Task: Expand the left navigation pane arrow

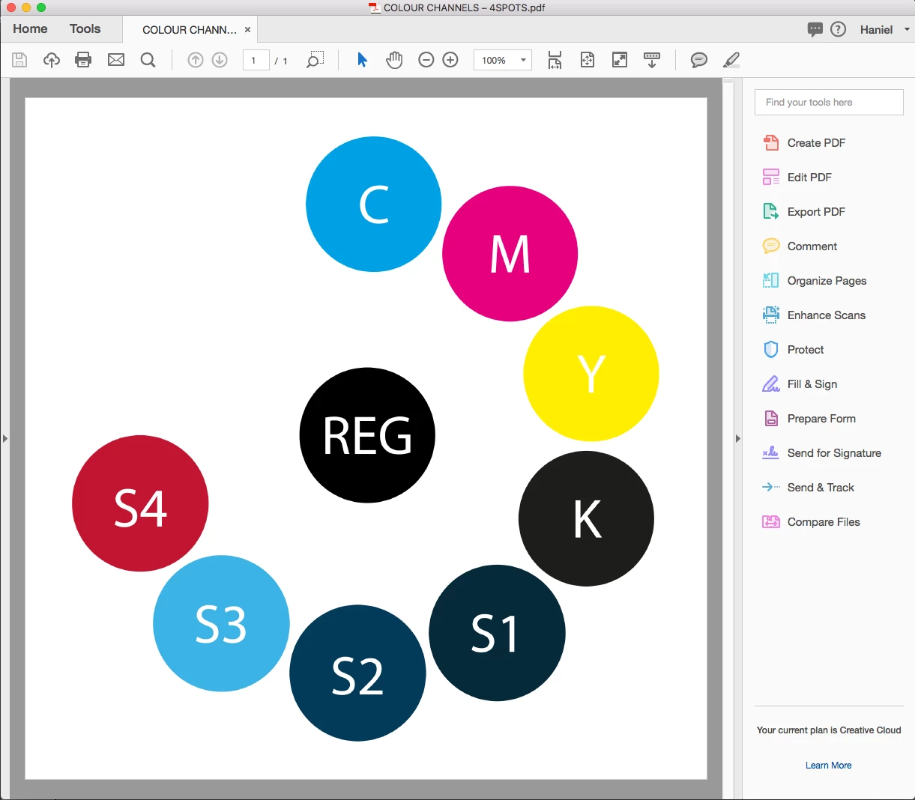Action: [x=4, y=438]
